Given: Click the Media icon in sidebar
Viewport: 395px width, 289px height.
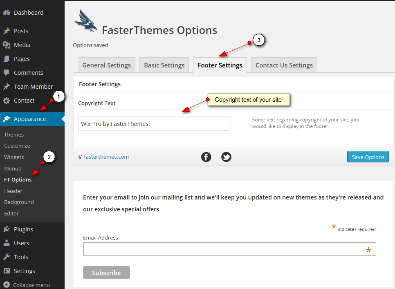Looking at the screenshot, I should [7, 45].
